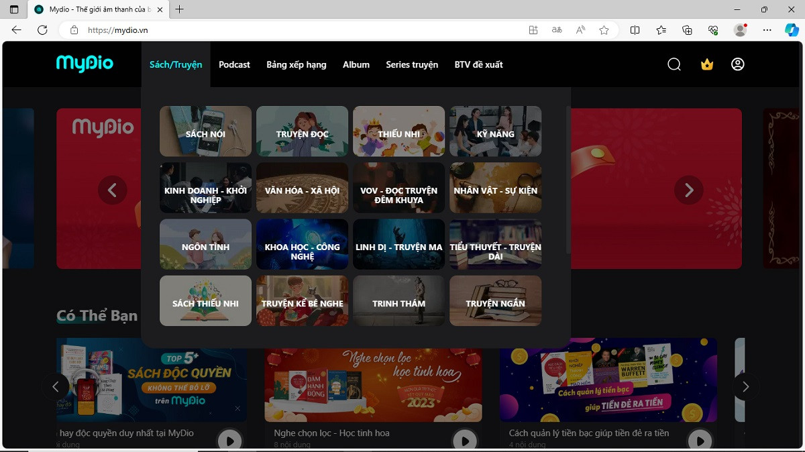
Task: Open the MyDio search icon
Action: [674, 64]
